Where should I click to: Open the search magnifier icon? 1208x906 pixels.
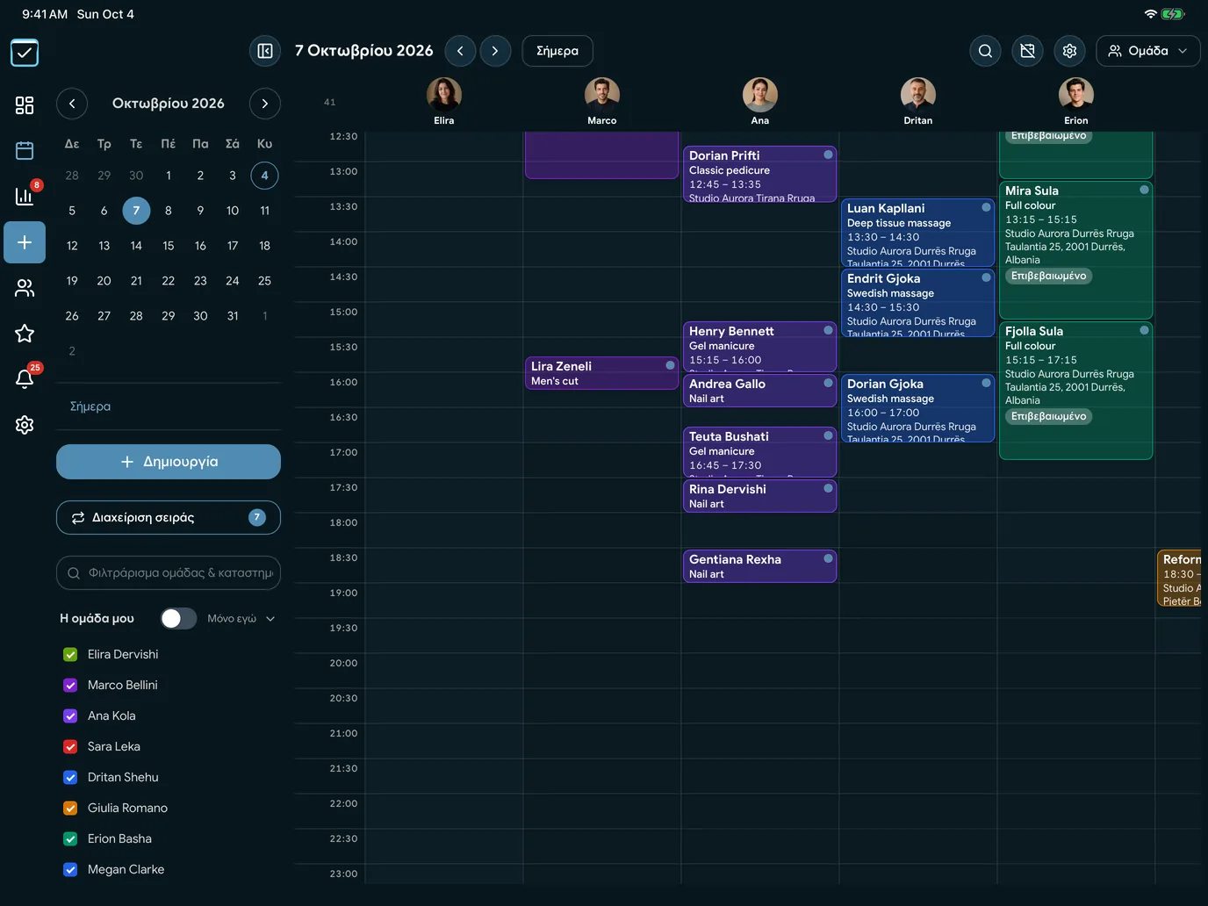click(x=986, y=51)
